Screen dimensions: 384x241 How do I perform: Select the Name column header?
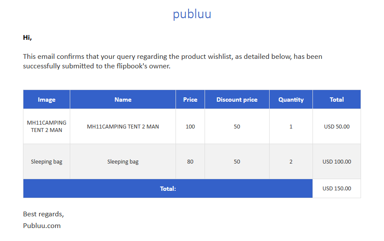tap(123, 100)
